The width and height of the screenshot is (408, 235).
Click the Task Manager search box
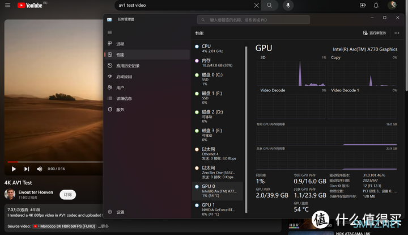[x=253, y=20]
